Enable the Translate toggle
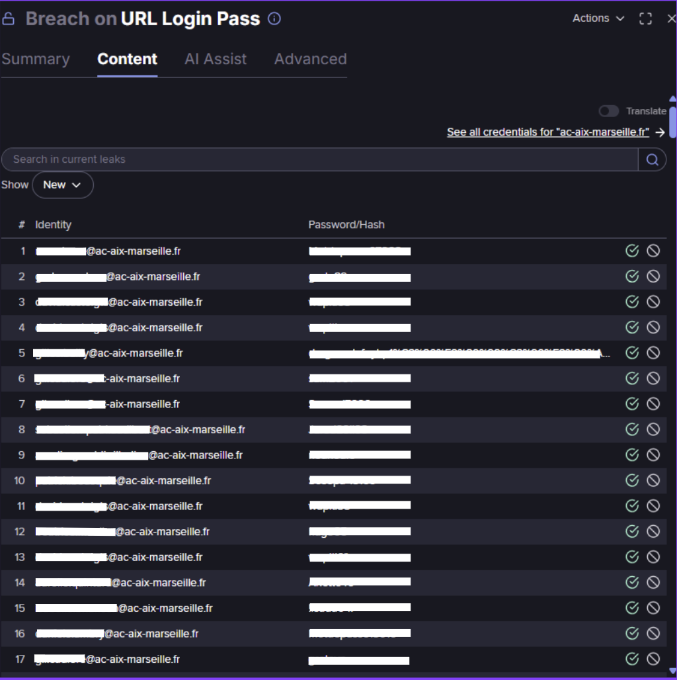 [609, 111]
